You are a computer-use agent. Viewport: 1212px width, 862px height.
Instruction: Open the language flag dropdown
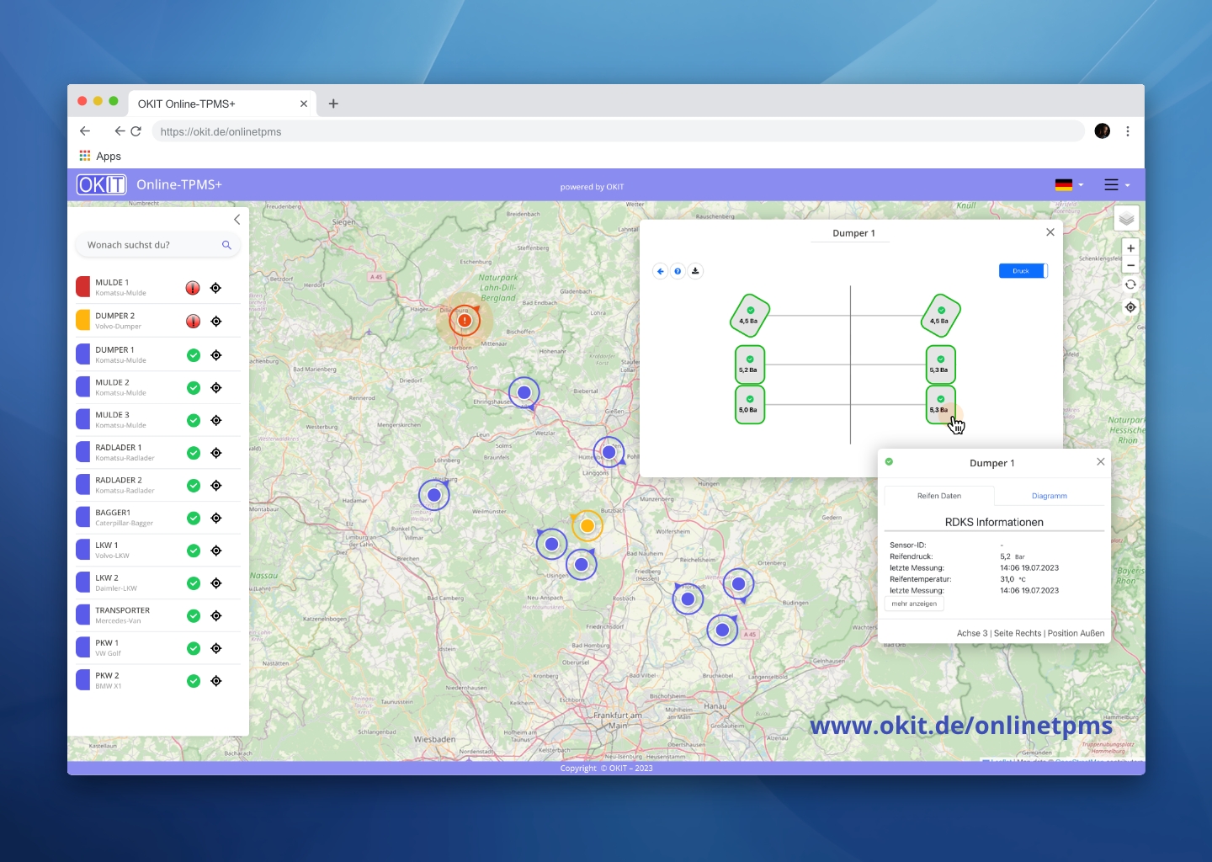[x=1069, y=185]
